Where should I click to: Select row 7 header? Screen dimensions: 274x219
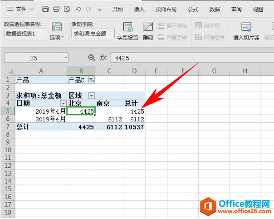coord(8,126)
